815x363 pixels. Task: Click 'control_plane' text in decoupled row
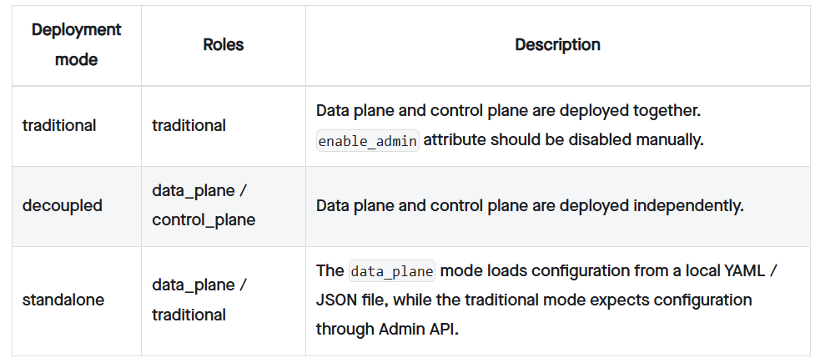tap(203, 220)
